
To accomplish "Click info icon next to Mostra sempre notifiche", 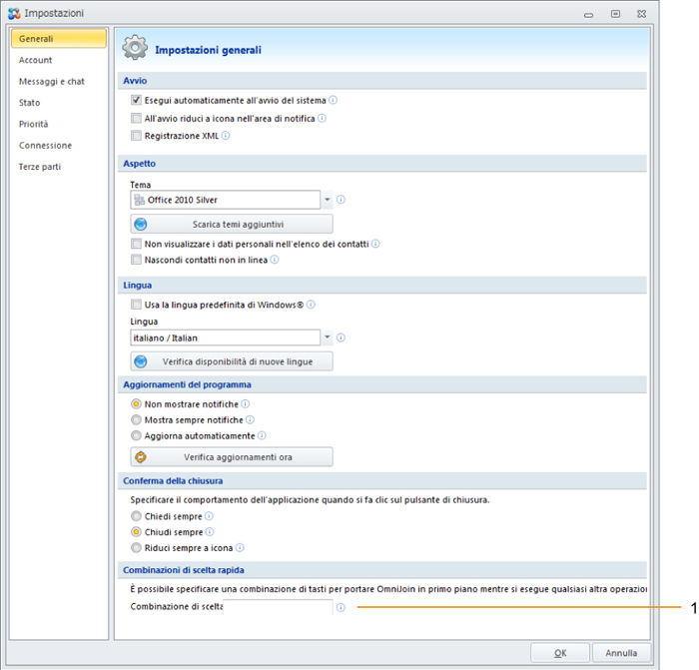I will 250,420.
